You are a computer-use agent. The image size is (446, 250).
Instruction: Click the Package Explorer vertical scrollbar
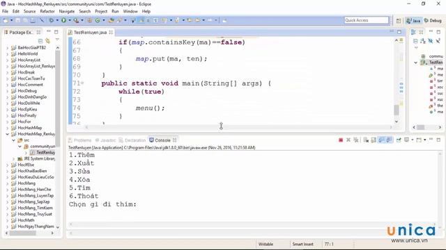[58, 99]
